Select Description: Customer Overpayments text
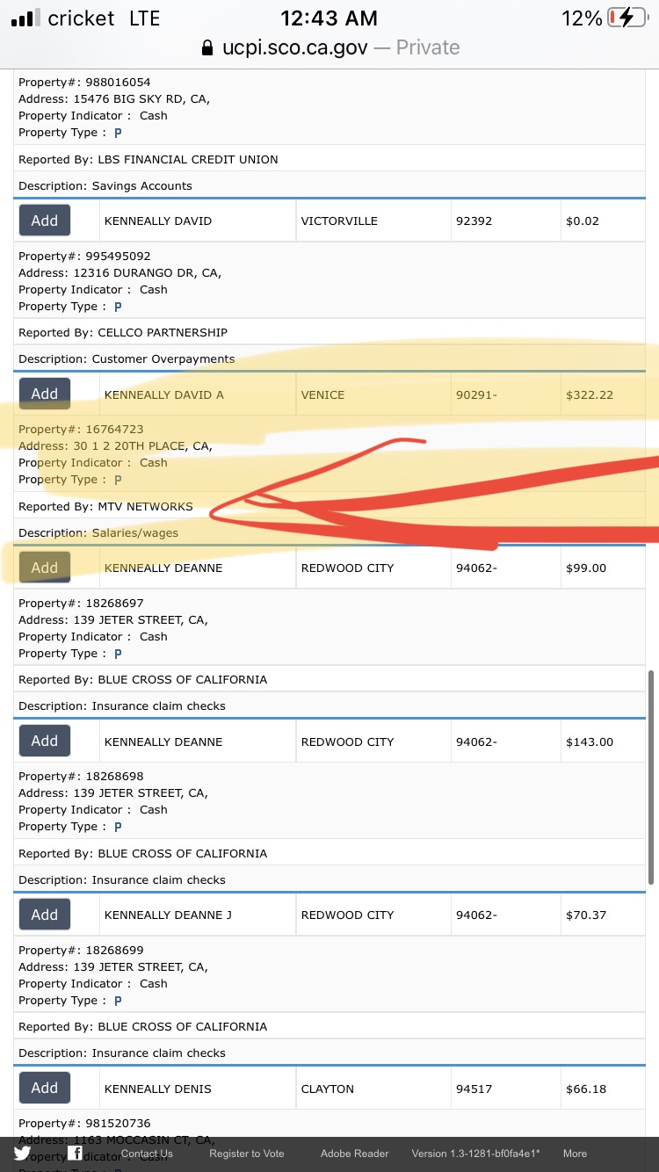659x1172 pixels. 127,359
